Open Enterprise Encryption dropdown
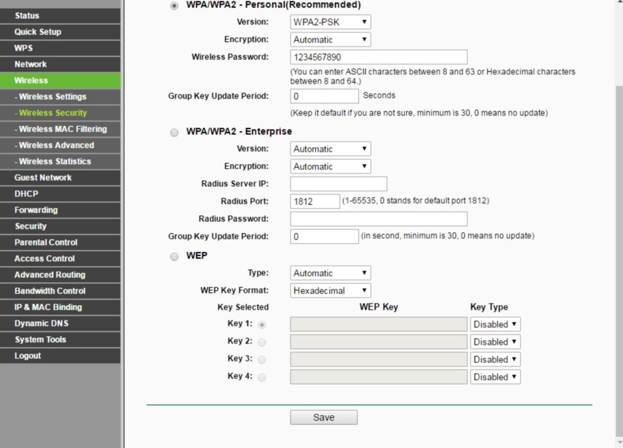Screen dimensions: 623x448 [x=330, y=166]
